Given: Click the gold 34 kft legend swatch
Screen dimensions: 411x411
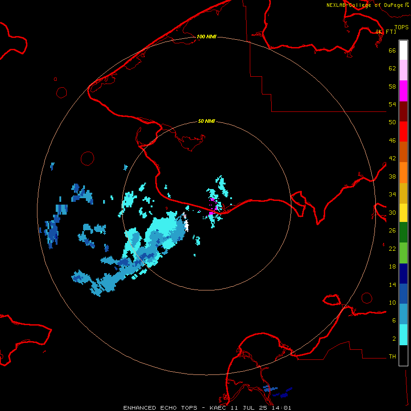Looking at the screenshot, I should tap(403, 193).
